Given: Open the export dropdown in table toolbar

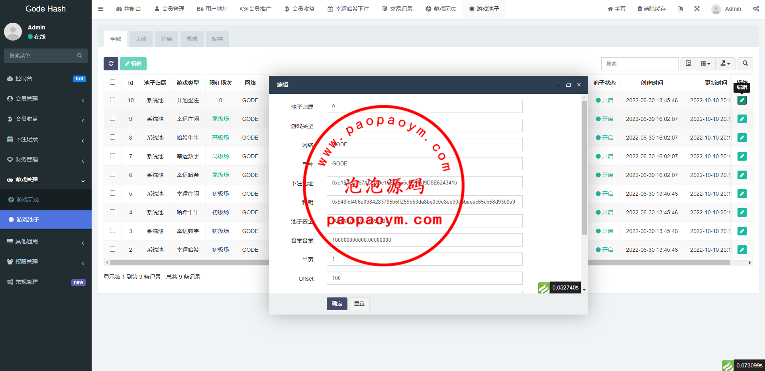Looking at the screenshot, I should pos(725,64).
